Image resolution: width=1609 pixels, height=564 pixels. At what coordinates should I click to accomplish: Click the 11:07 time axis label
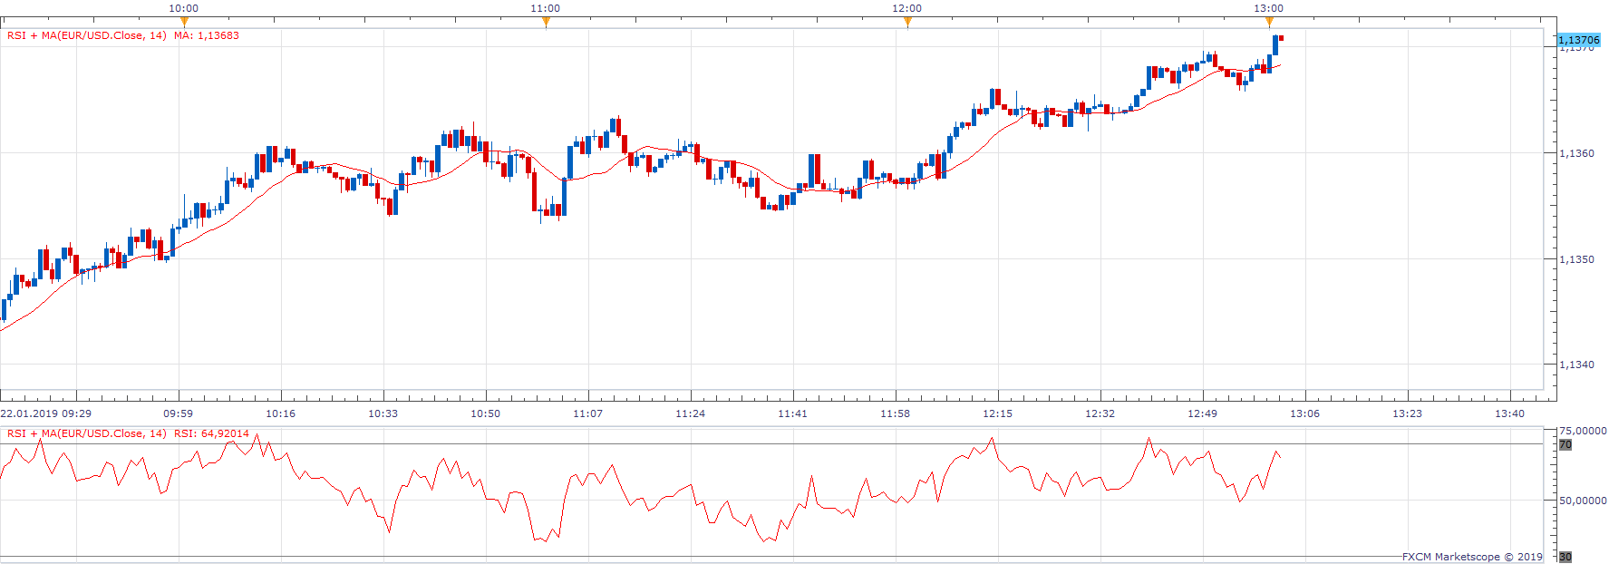588,413
